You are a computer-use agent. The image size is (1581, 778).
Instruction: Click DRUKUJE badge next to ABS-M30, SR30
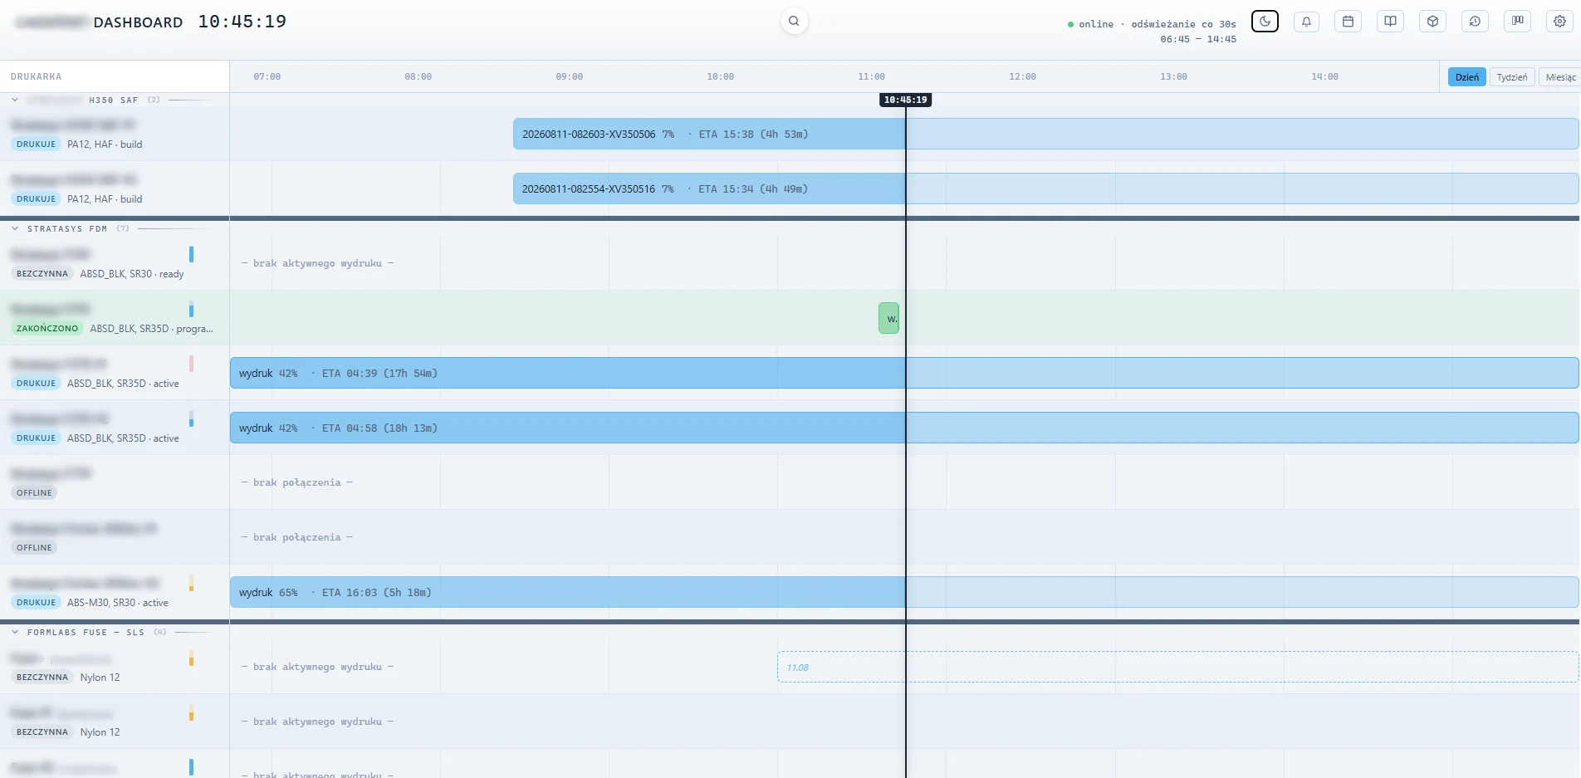click(x=37, y=602)
